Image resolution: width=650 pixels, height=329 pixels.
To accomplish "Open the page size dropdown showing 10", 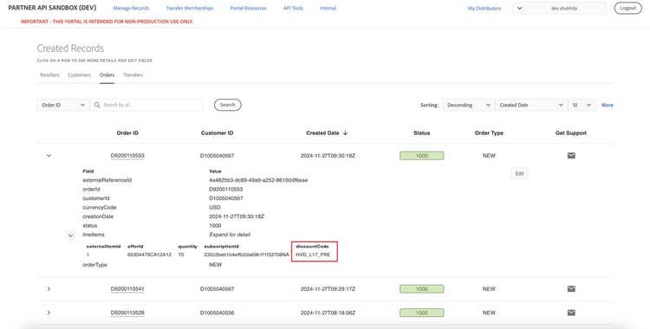I will tap(582, 105).
